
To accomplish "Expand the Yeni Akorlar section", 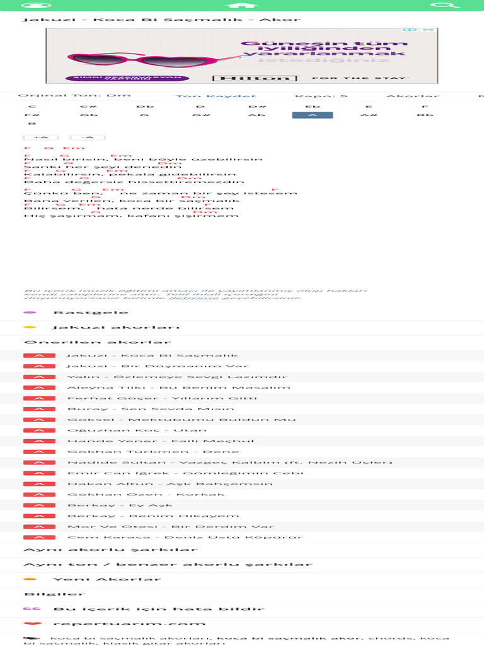I will (242, 580).
